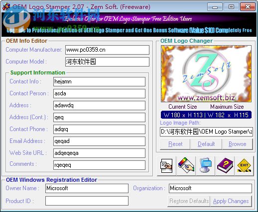Click the Computer Manufacturer input field
Image resolution: width=258 pixels, height=212 pixels.
(x=107, y=50)
